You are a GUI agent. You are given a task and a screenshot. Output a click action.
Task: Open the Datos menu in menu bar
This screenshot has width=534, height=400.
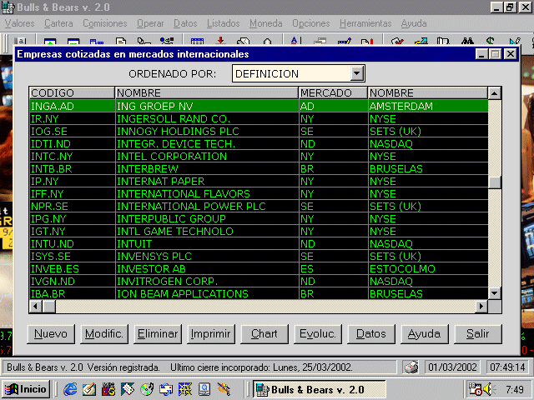pyautogui.click(x=185, y=23)
